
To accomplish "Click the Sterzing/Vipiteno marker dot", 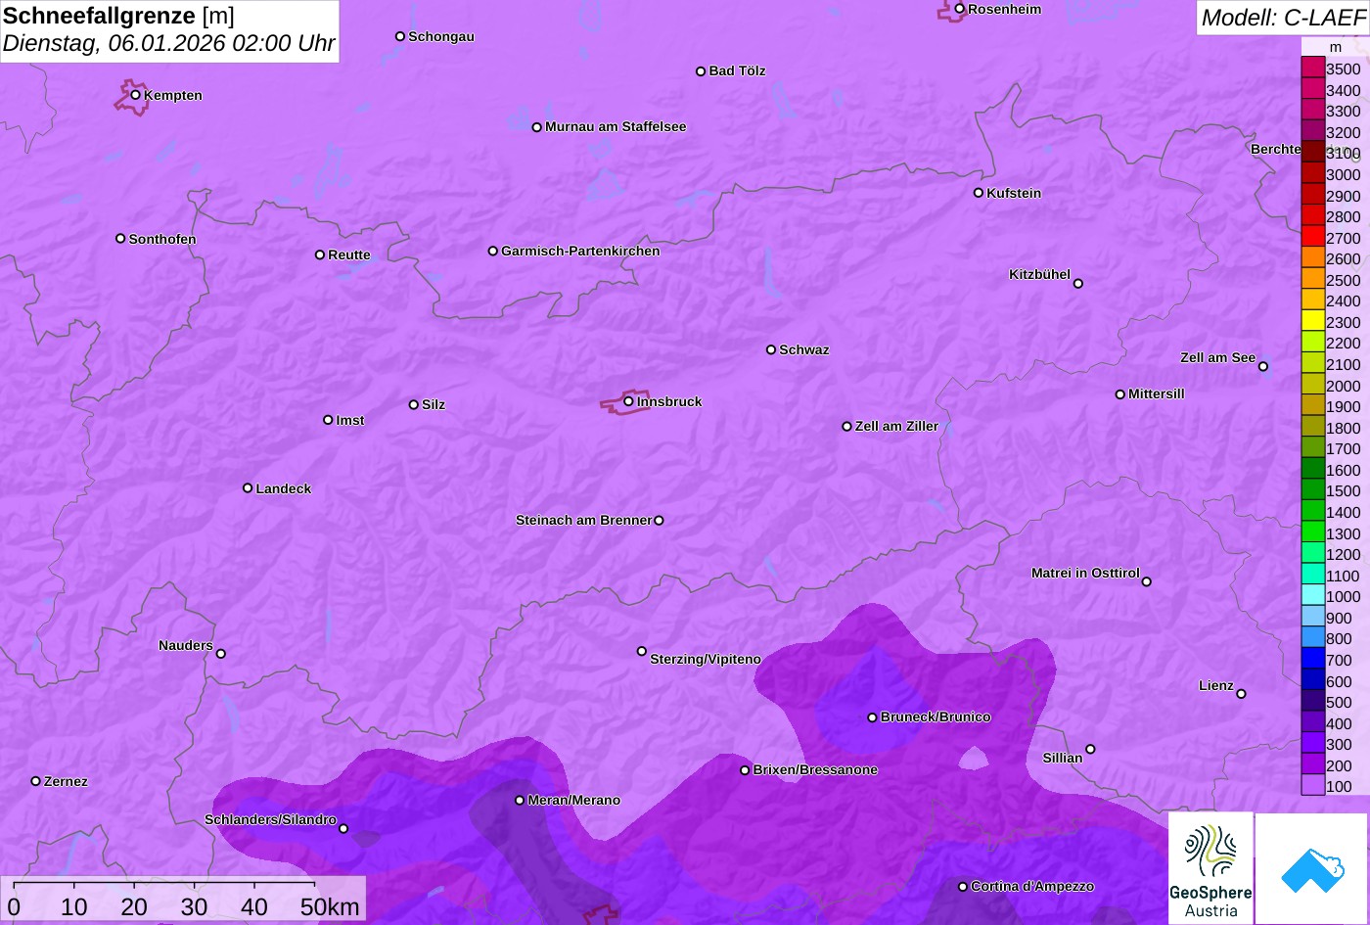I will 642,651.
